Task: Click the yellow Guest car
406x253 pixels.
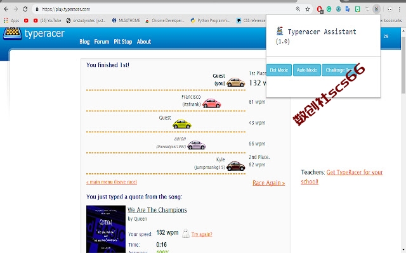Action: pyautogui.click(x=182, y=124)
